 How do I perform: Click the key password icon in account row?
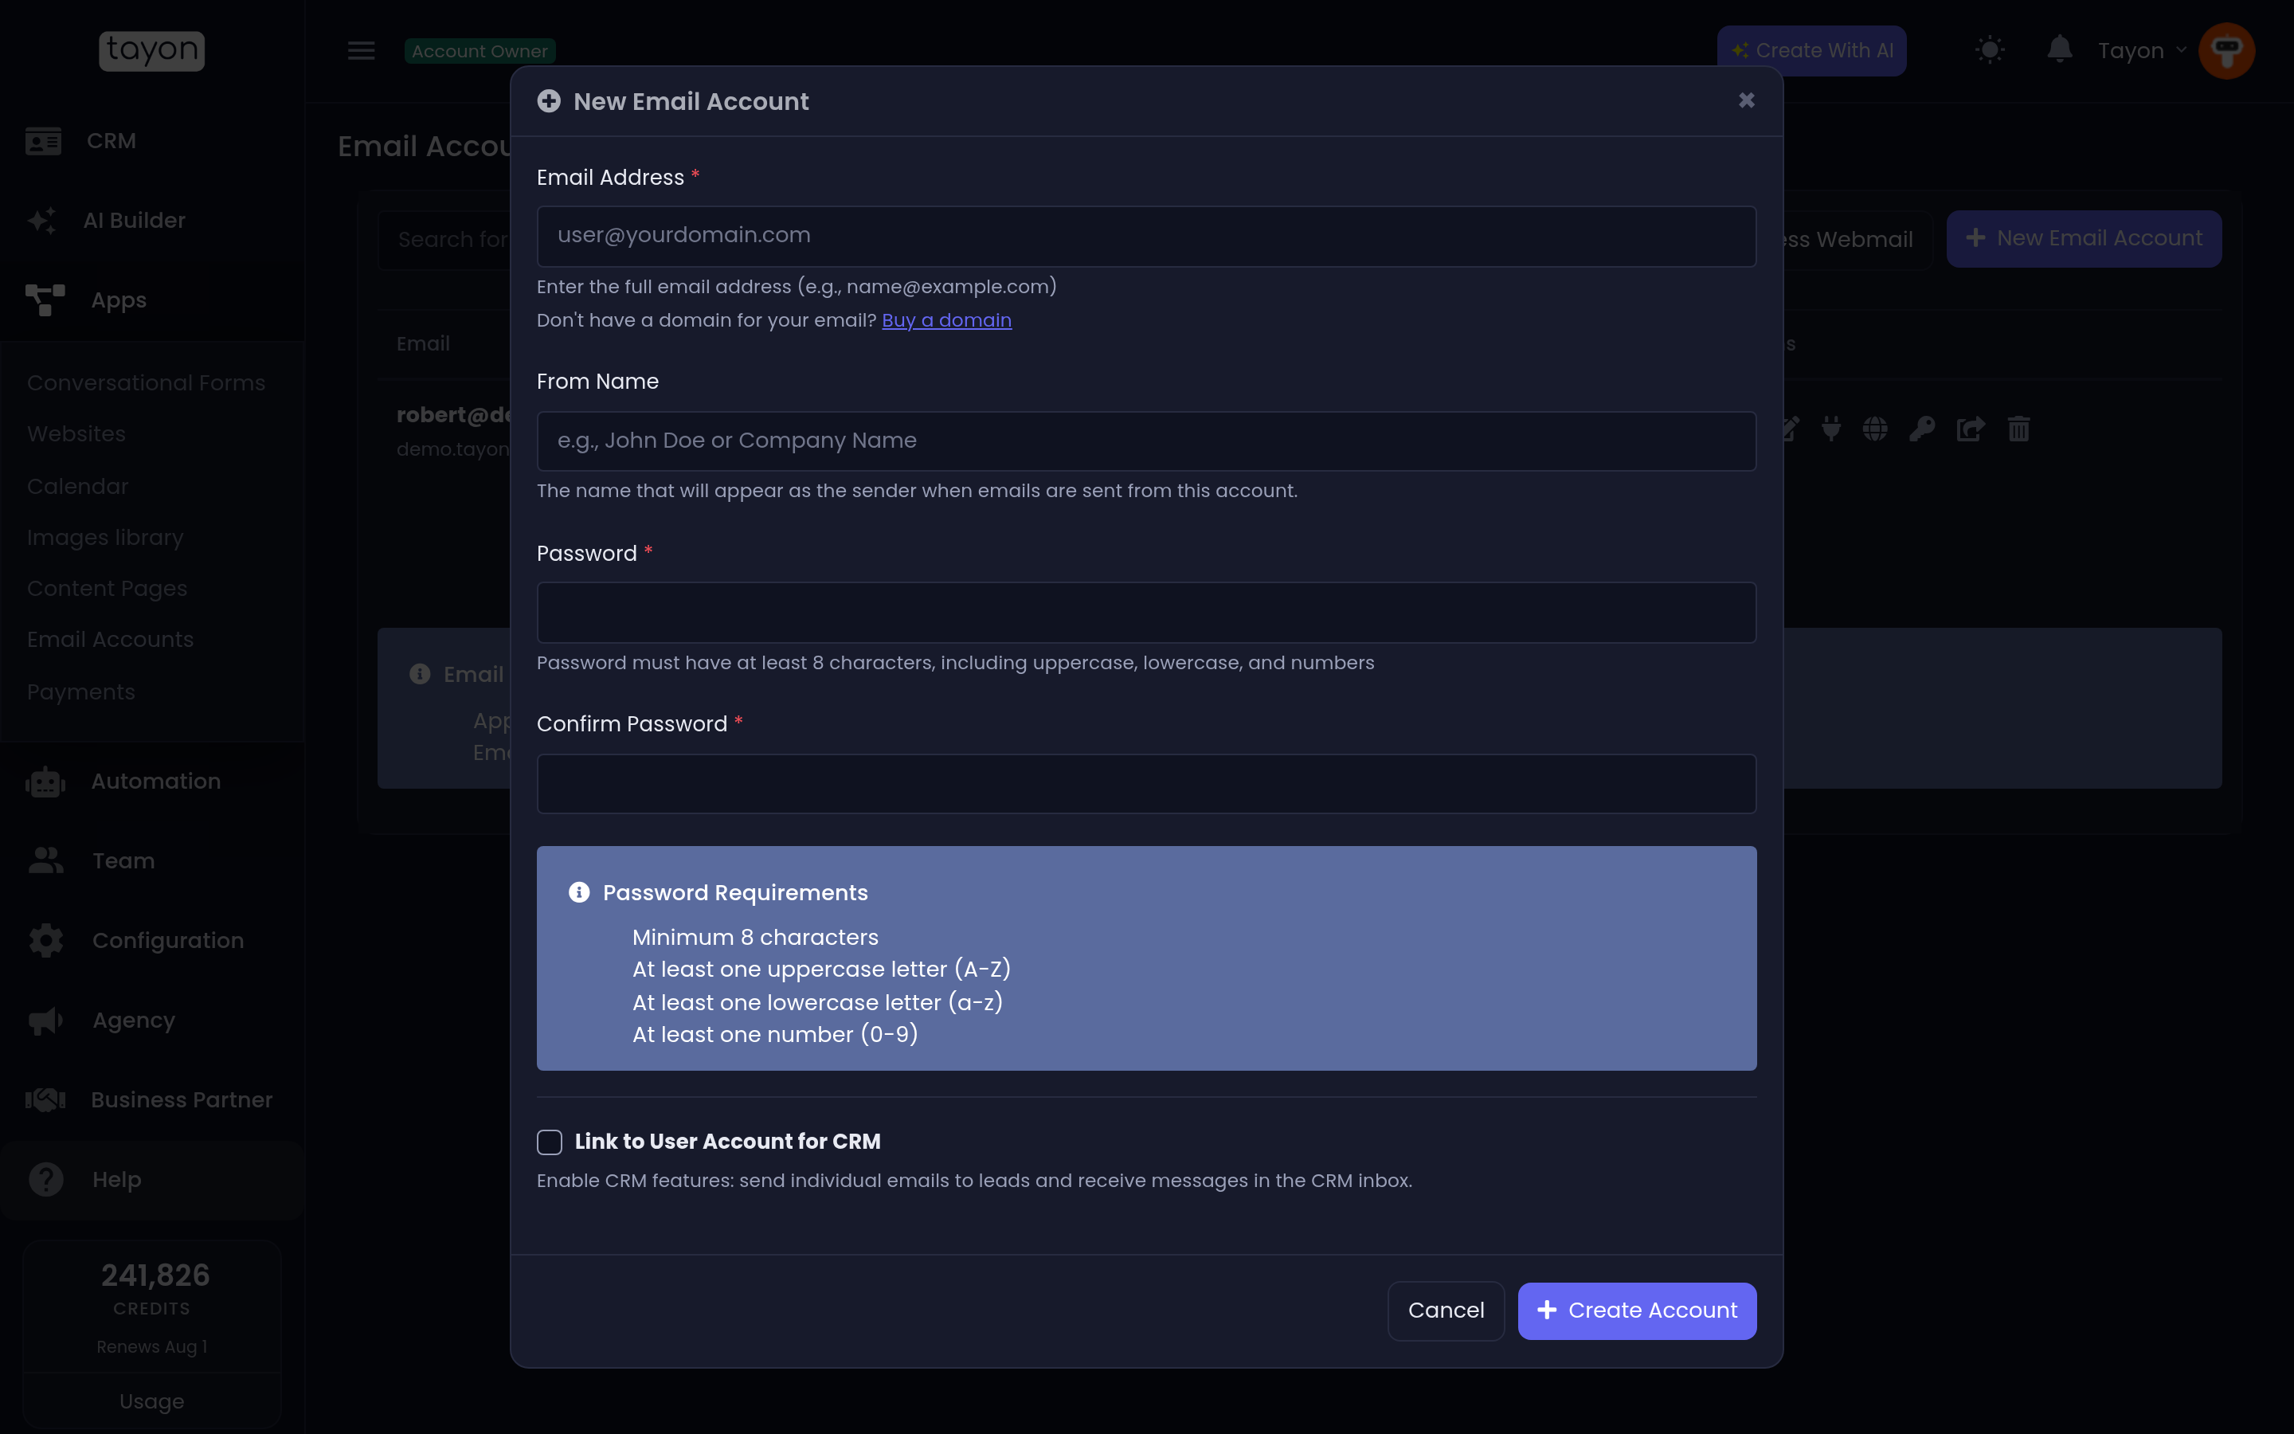click(x=1921, y=429)
